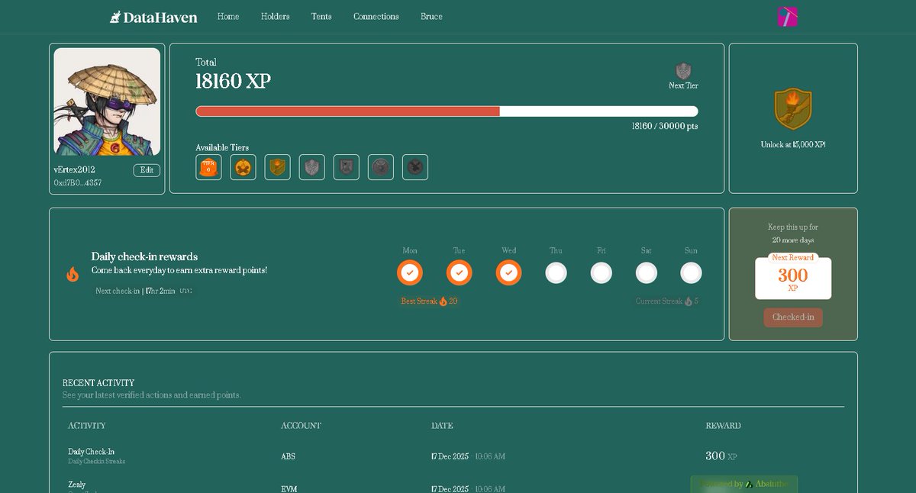
Task: Go to the Holders page
Action: coord(275,17)
